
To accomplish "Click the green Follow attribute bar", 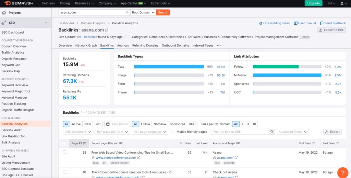I will click(276, 67).
